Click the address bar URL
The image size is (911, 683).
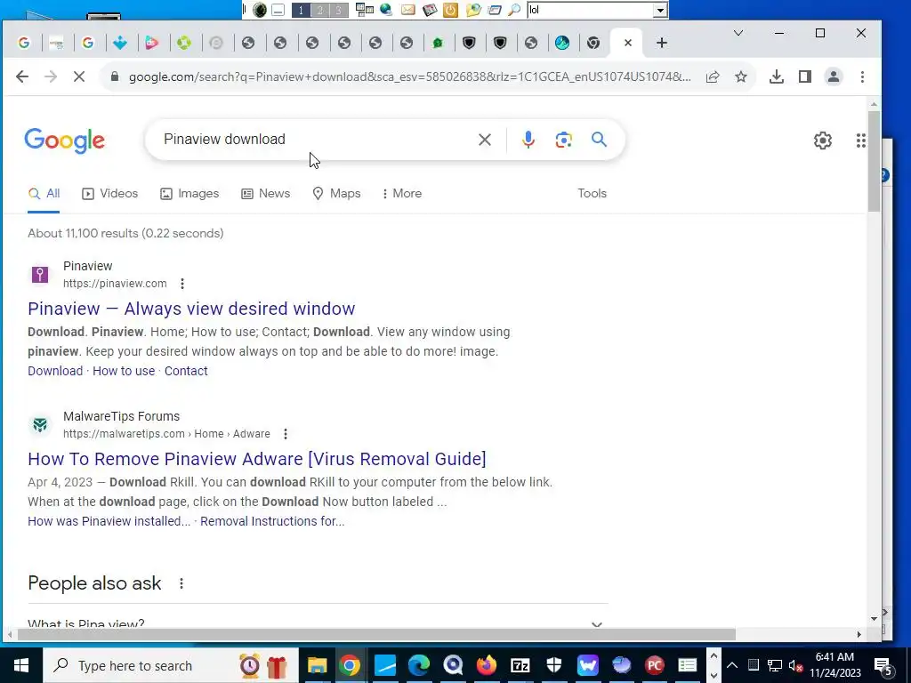coord(409,76)
